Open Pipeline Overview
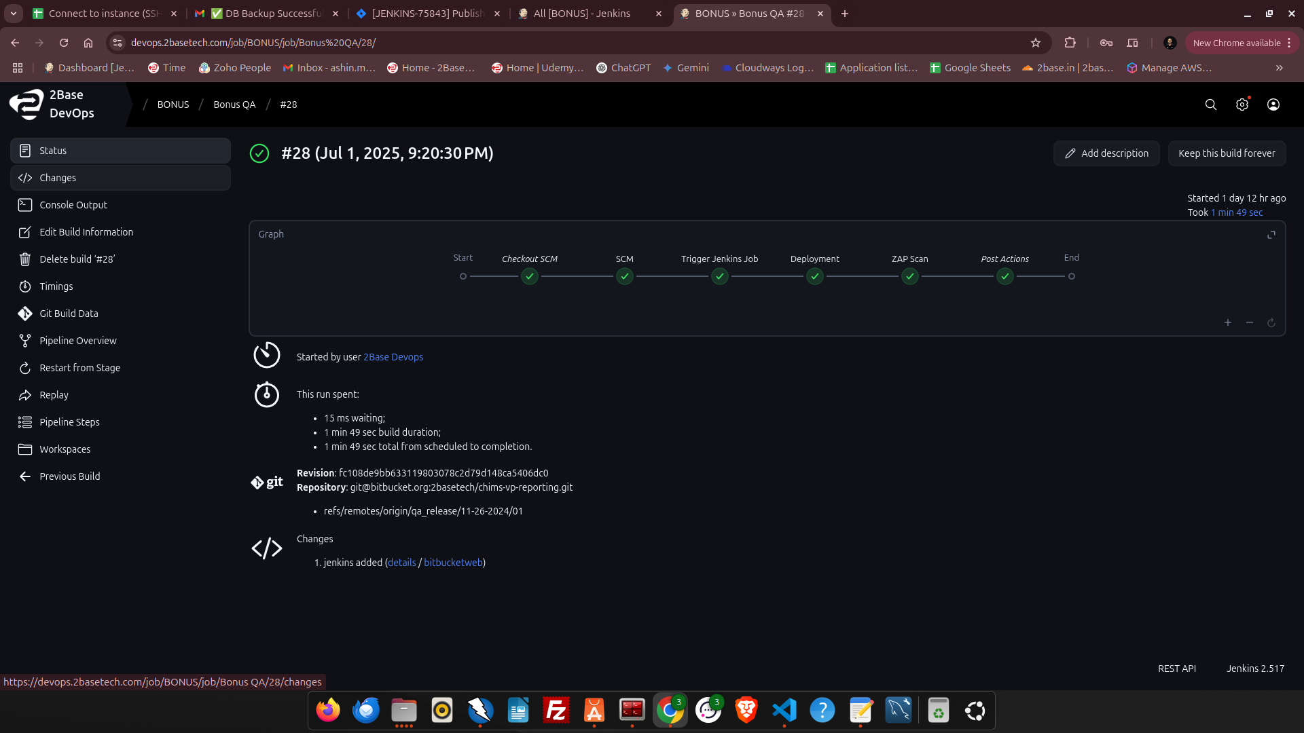Image resolution: width=1304 pixels, height=733 pixels. click(x=120, y=341)
